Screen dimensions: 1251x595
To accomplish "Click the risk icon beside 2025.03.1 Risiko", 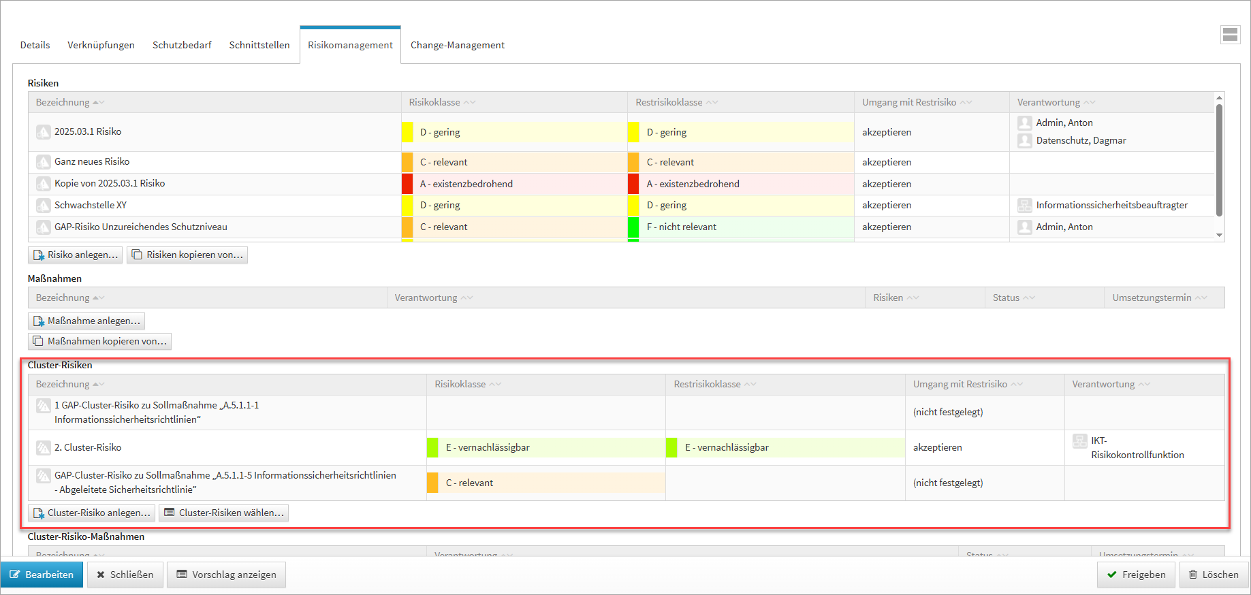I will pyautogui.click(x=44, y=132).
